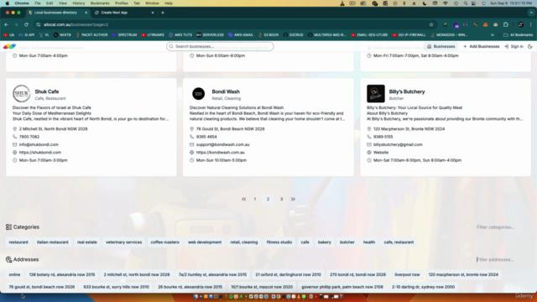Go to last page double chevron

293,199
